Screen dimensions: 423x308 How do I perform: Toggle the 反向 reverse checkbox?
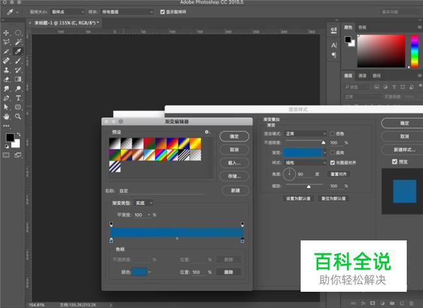tap(333, 152)
